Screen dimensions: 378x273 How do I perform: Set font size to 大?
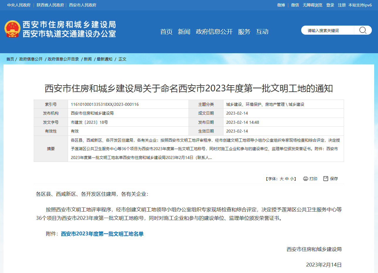coord(282,179)
